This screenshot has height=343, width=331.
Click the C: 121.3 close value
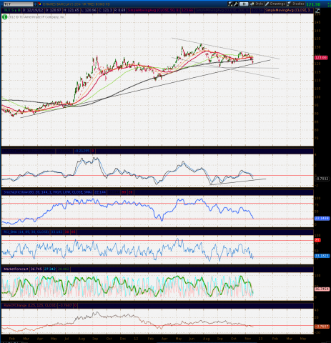click(x=105, y=10)
